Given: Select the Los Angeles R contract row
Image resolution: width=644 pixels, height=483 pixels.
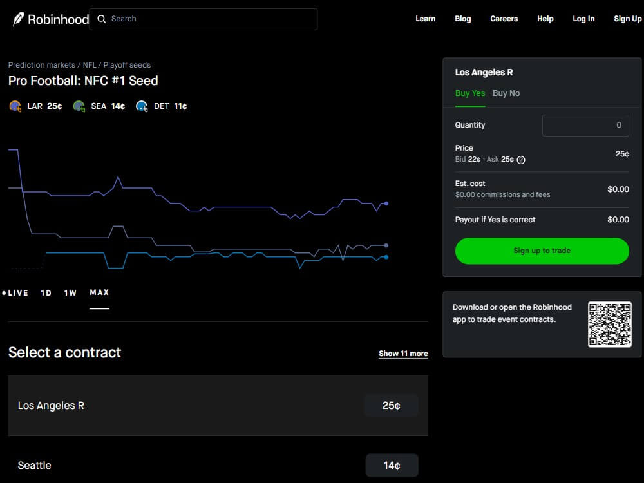Looking at the screenshot, I should click(218, 405).
